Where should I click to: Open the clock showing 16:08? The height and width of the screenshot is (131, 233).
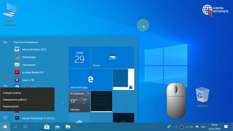point(214,127)
